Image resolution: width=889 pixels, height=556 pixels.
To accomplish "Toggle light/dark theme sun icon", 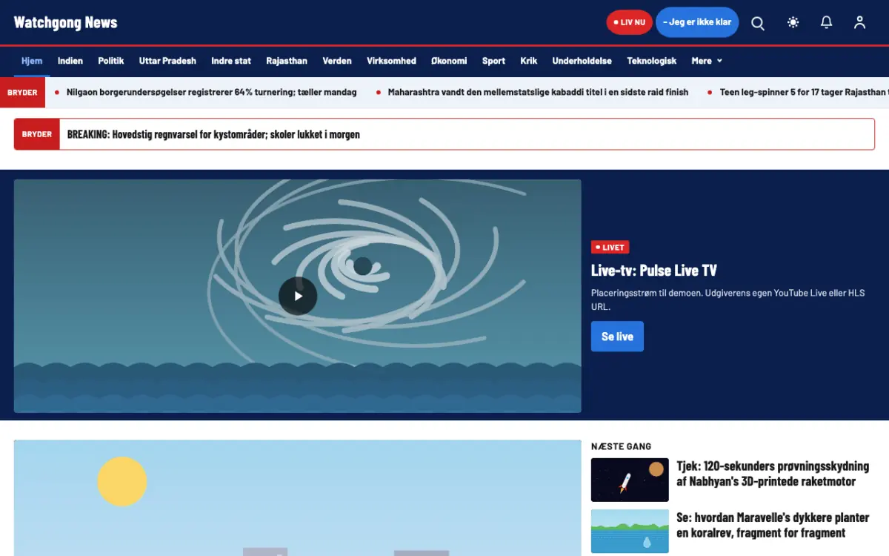I will [x=793, y=22].
